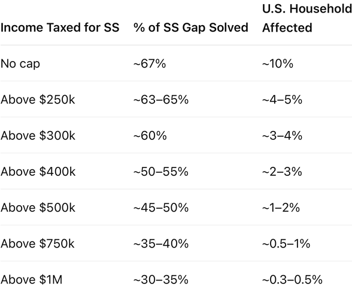Select the '~67%' gap solved cell
The height and width of the screenshot is (299, 352).
[x=150, y=63]
